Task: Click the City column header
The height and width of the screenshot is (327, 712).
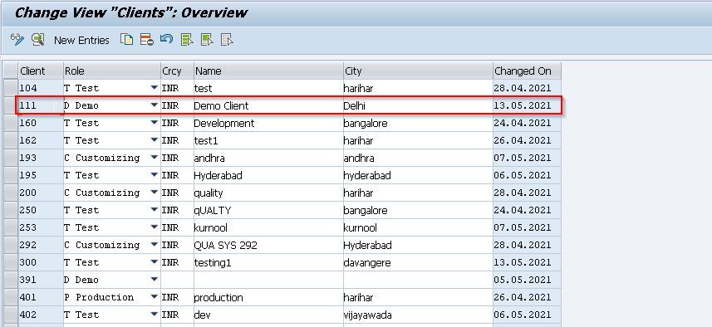Action: (418, 71)
